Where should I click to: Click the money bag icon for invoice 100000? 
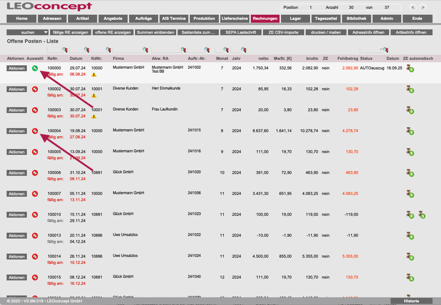tap(409, 68)
